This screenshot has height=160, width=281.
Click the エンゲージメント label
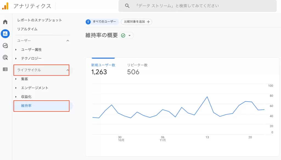click(x=35, y=88)
